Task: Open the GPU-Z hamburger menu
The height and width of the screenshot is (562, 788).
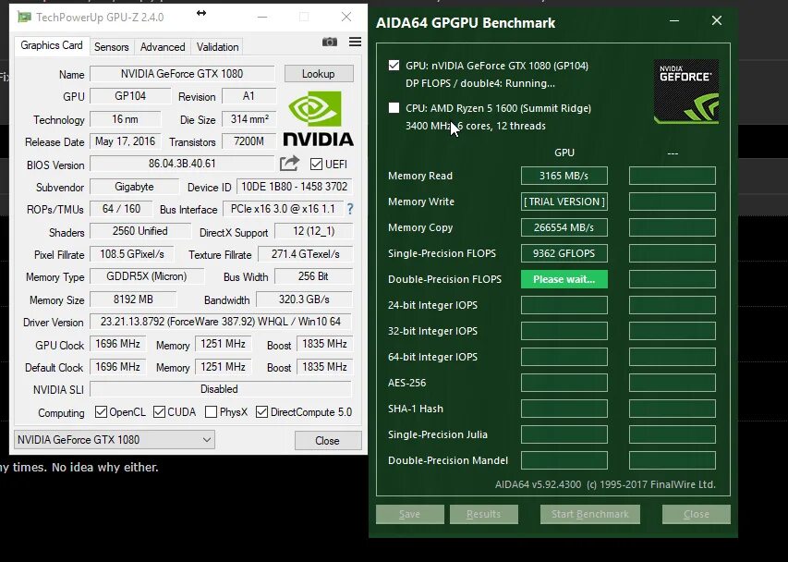Action: [356, 42]
